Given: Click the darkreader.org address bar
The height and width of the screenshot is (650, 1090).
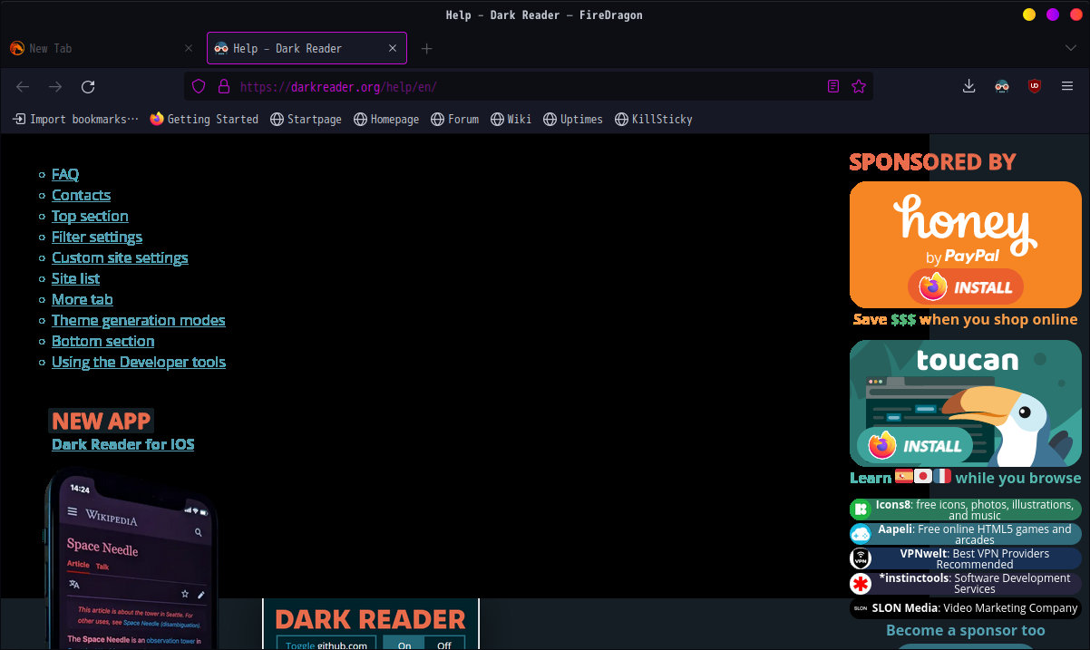Looking at the screenshot, I should (529, 87).
